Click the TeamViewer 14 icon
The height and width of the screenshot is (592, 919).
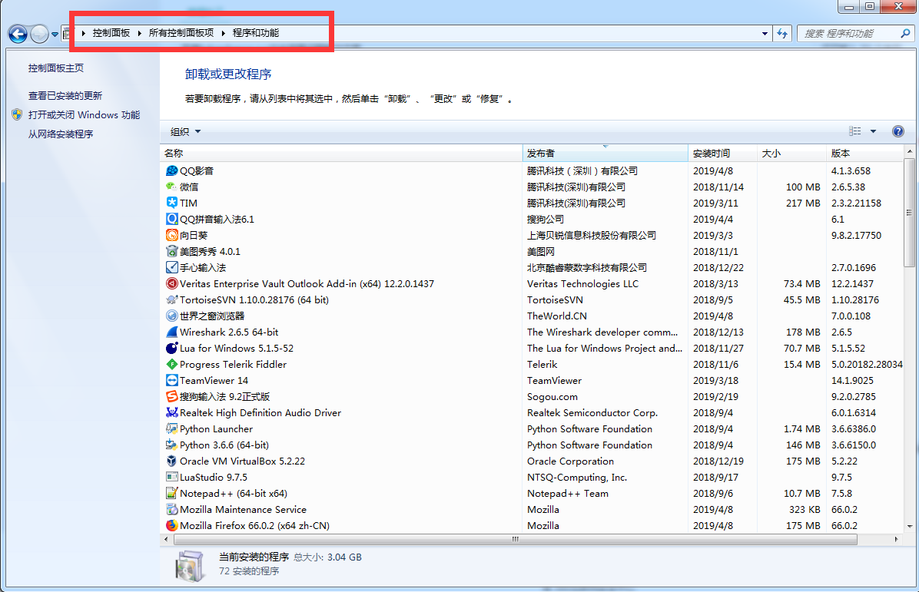pos(171,380)
